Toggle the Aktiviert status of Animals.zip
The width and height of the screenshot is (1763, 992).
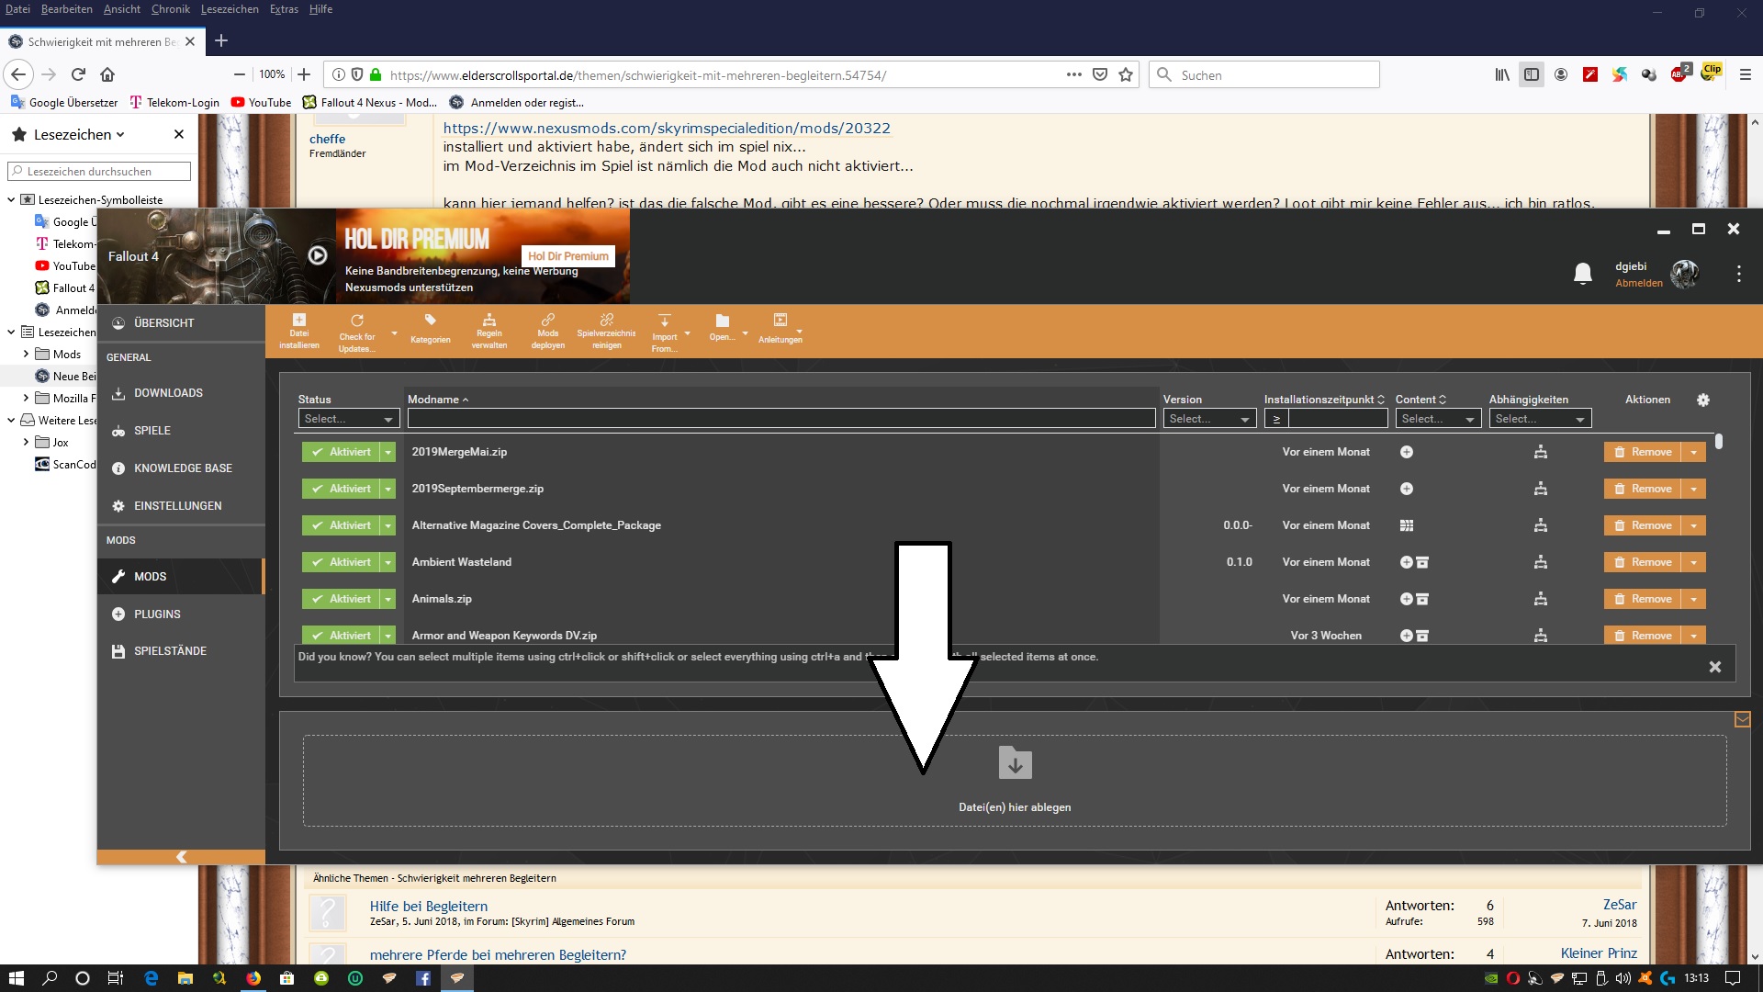(x=341, y=599)
